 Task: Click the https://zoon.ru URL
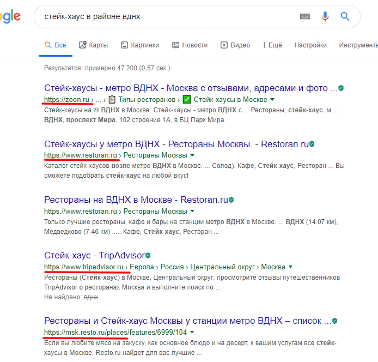pos(66,99)
